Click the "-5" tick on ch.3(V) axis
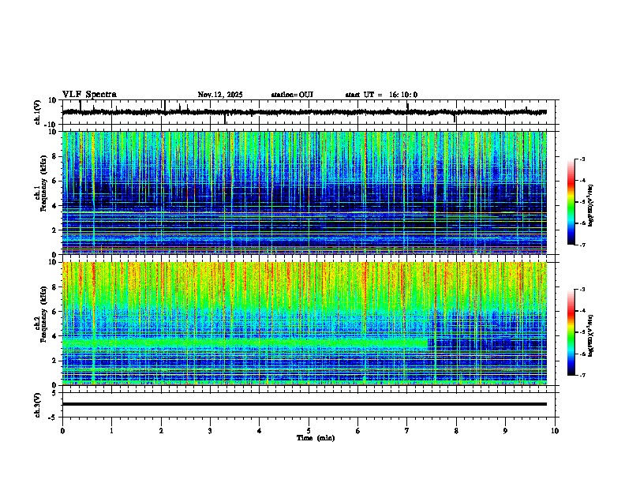Screen dimensions: 625x483 click(53, 417)
